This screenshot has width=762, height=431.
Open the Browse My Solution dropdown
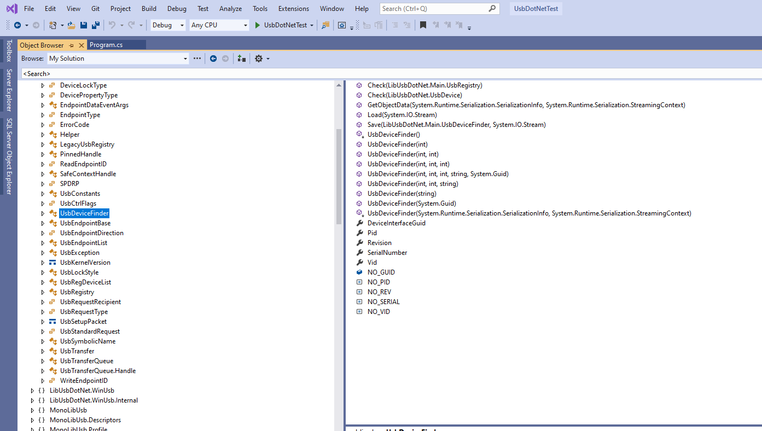coord(186,59)
